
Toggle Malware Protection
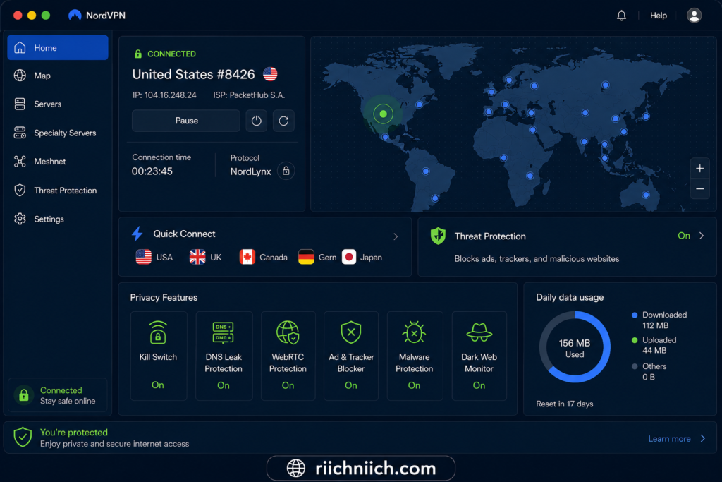coord(415,356)
